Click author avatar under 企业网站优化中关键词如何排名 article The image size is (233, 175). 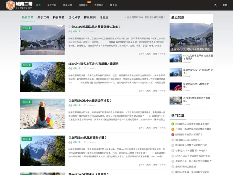pos(70,105)
